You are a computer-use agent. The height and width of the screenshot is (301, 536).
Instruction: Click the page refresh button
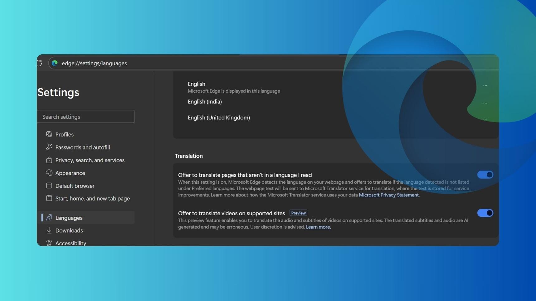[39, 63]
